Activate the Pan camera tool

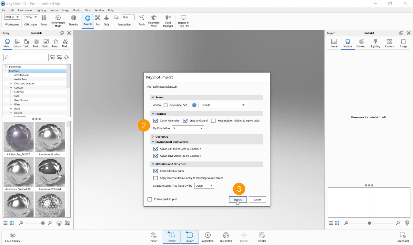[98, 20]
